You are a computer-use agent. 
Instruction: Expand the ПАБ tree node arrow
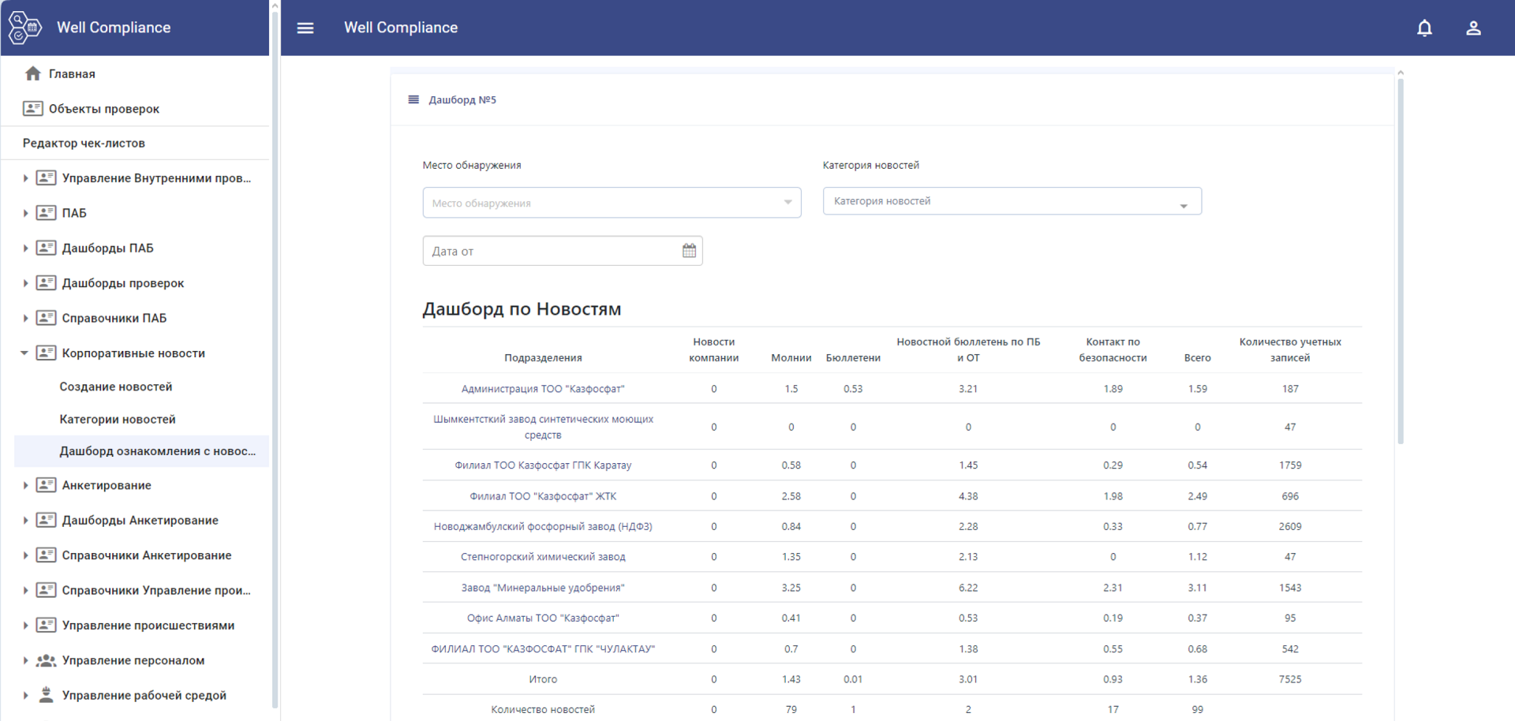point(25,213)
